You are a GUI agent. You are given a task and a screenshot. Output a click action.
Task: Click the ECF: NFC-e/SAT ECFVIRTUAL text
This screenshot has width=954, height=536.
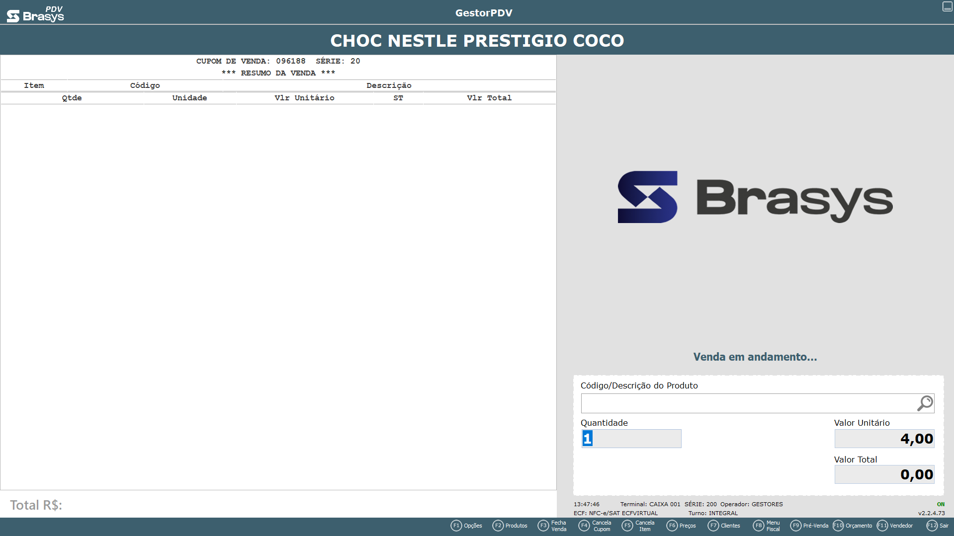pos(615,513)
